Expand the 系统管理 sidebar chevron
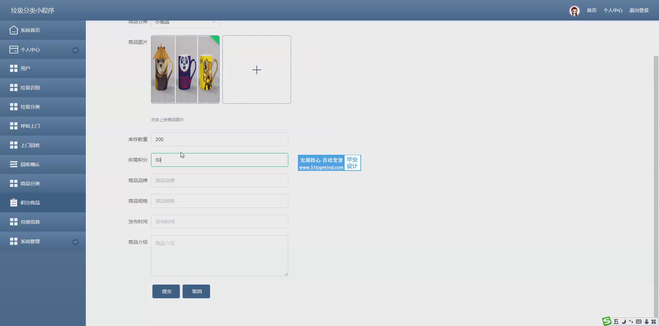The image size is (659, 326). pyautogui.click(x=76, y=242)
